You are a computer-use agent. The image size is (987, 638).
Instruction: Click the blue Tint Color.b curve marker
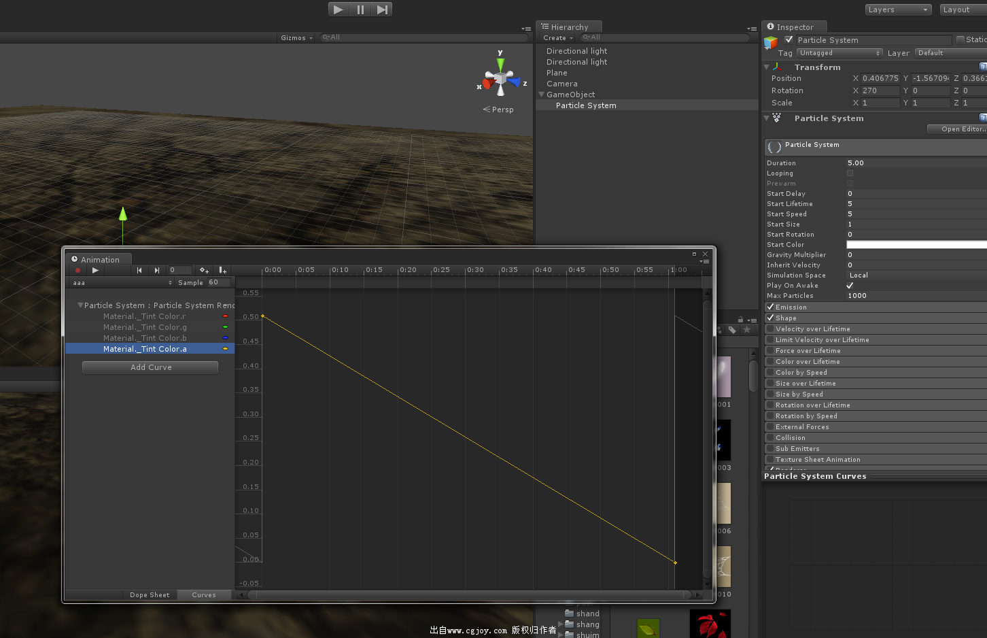pyautogui.click(x=225, y=338)
